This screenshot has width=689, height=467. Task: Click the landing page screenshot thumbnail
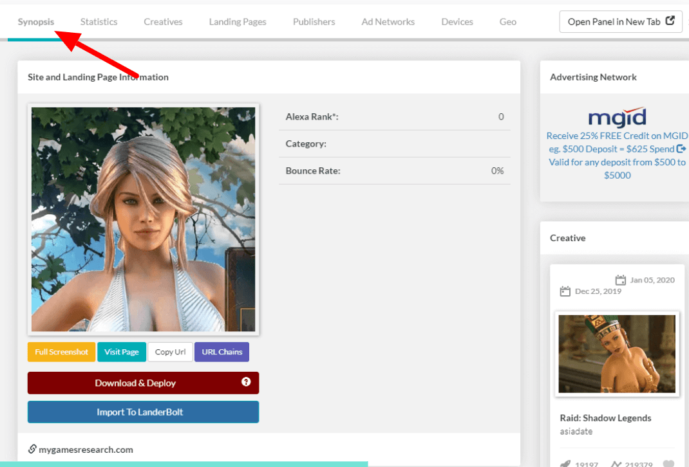click(x=143, y=219)
